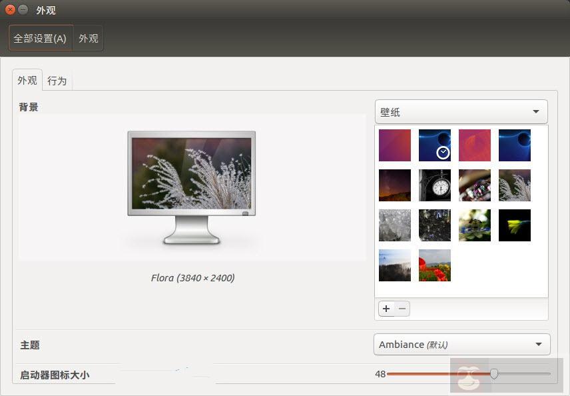Select the red poppies wallpaper thumbnail
Viewport: 570px width, 396px height.
[x=434, y=265]
